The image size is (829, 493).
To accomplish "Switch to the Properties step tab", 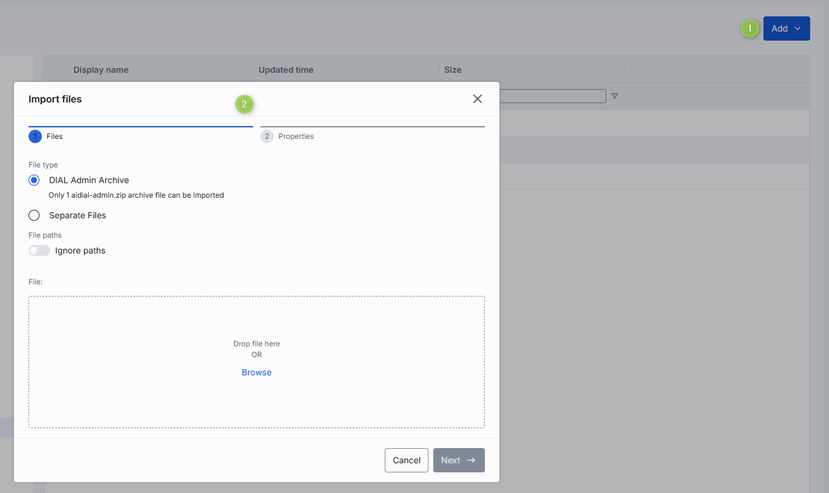I will point(296,136).
